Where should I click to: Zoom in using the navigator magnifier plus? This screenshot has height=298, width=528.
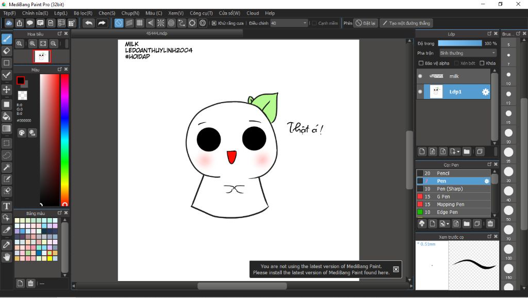coord(32,44)
